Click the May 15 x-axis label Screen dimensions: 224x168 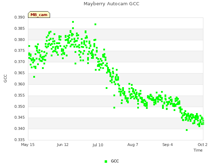(28, 145)
